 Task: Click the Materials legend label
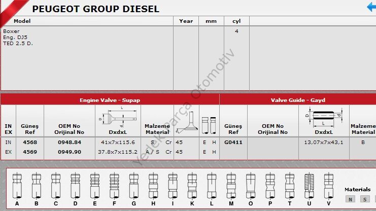358,189
